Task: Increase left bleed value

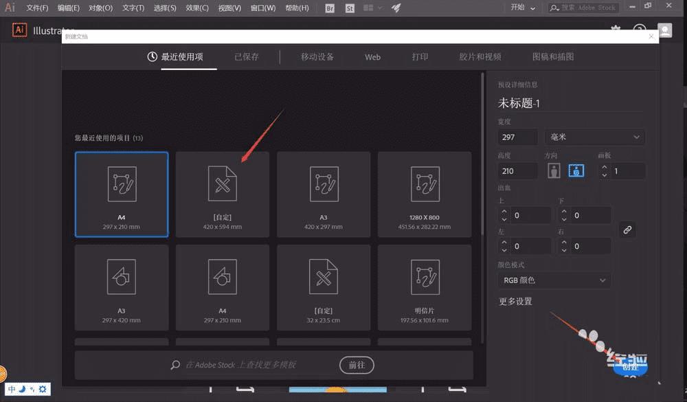Action: click(504, 242)
